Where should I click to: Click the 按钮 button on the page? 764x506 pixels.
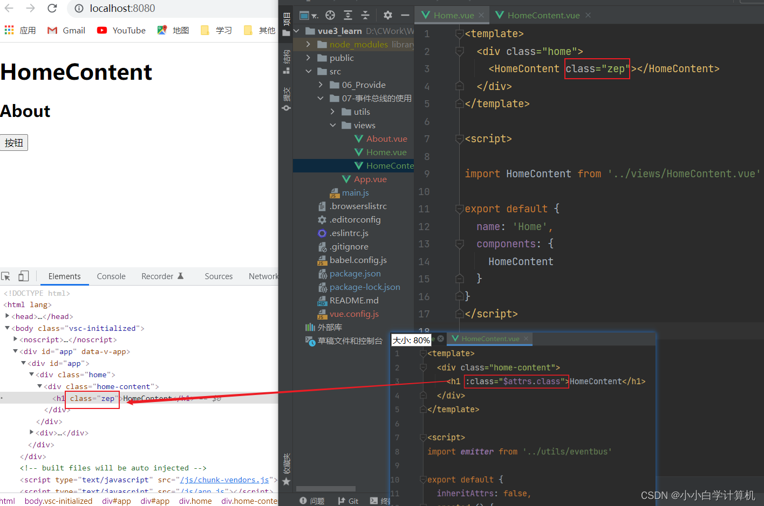(14, 143)
